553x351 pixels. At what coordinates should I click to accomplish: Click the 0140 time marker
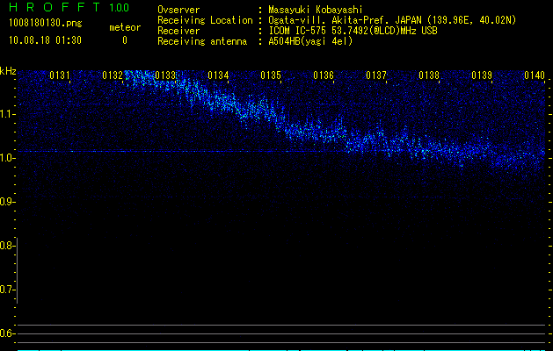point(534,76)
